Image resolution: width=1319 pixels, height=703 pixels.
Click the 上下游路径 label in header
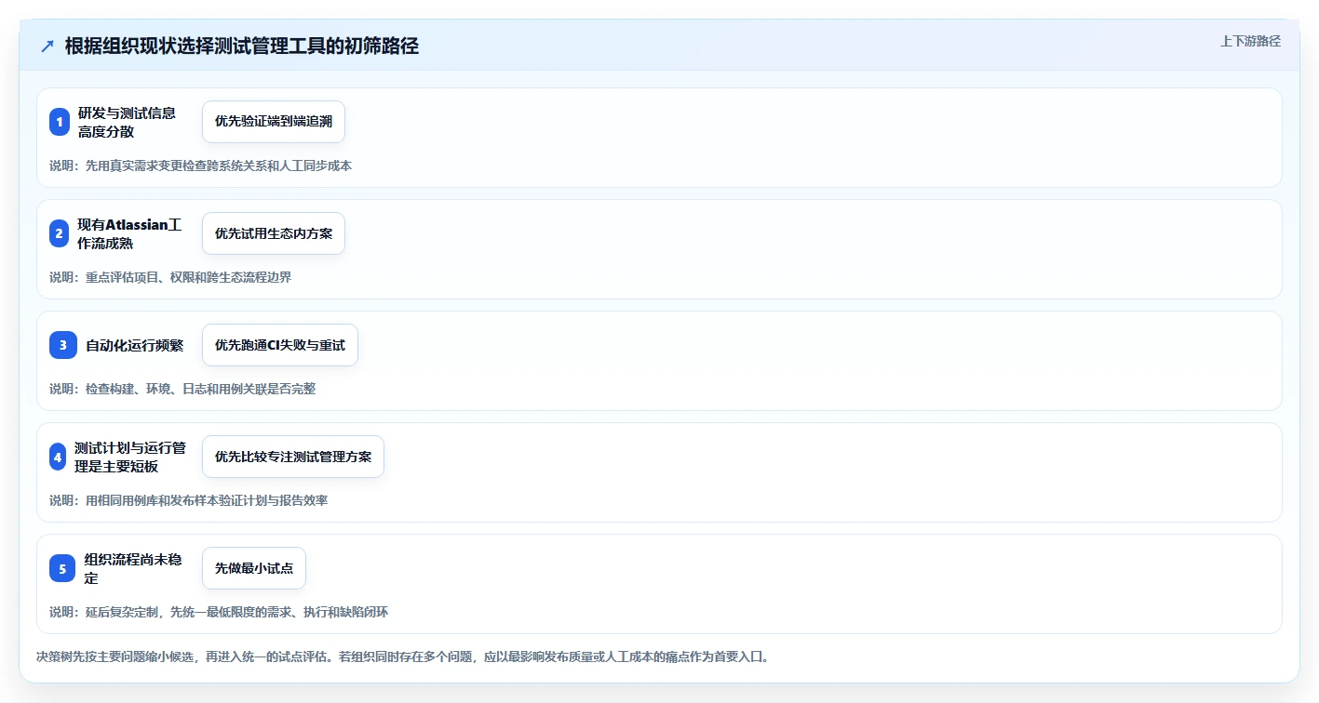(1251, 41)
